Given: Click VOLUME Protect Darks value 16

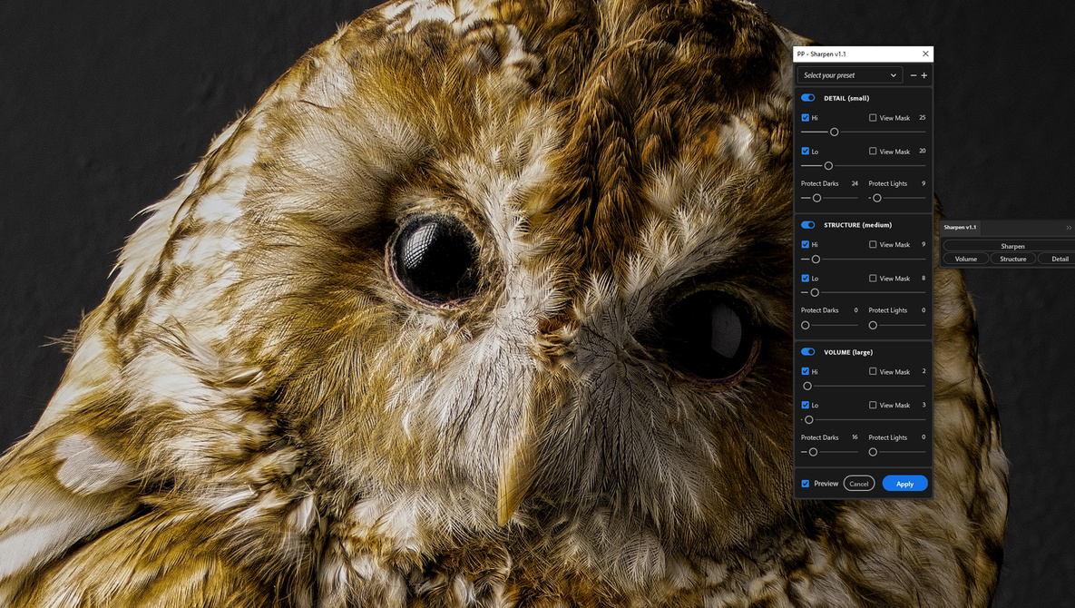Looking at the screenshot, I should tap(855, 437).
